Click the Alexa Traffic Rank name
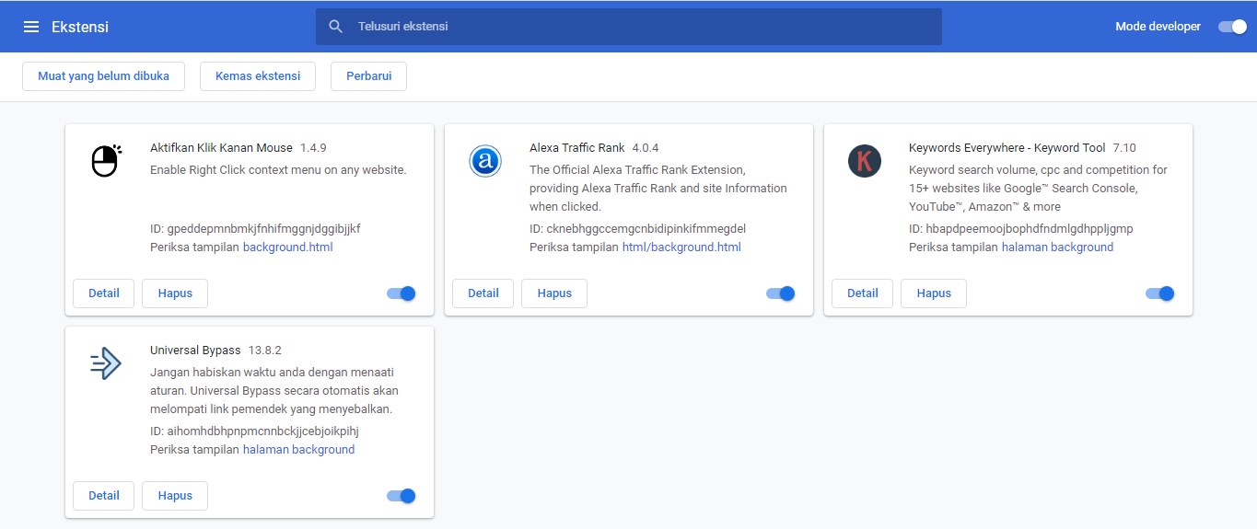1257x529 pixels. pos(576,147)
